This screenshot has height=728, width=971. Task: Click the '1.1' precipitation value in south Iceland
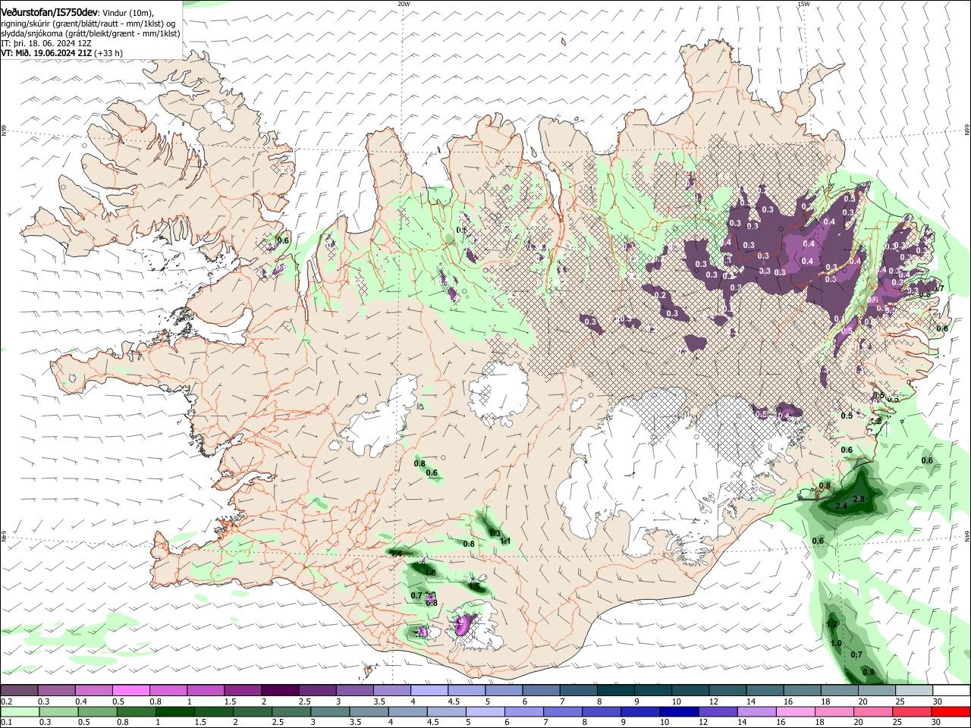[x=505, y=541]
